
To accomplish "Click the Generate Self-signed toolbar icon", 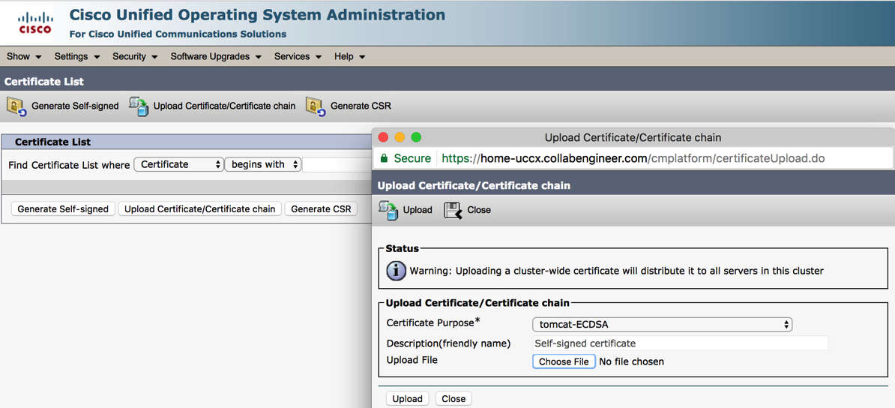I will pos(16,106).
